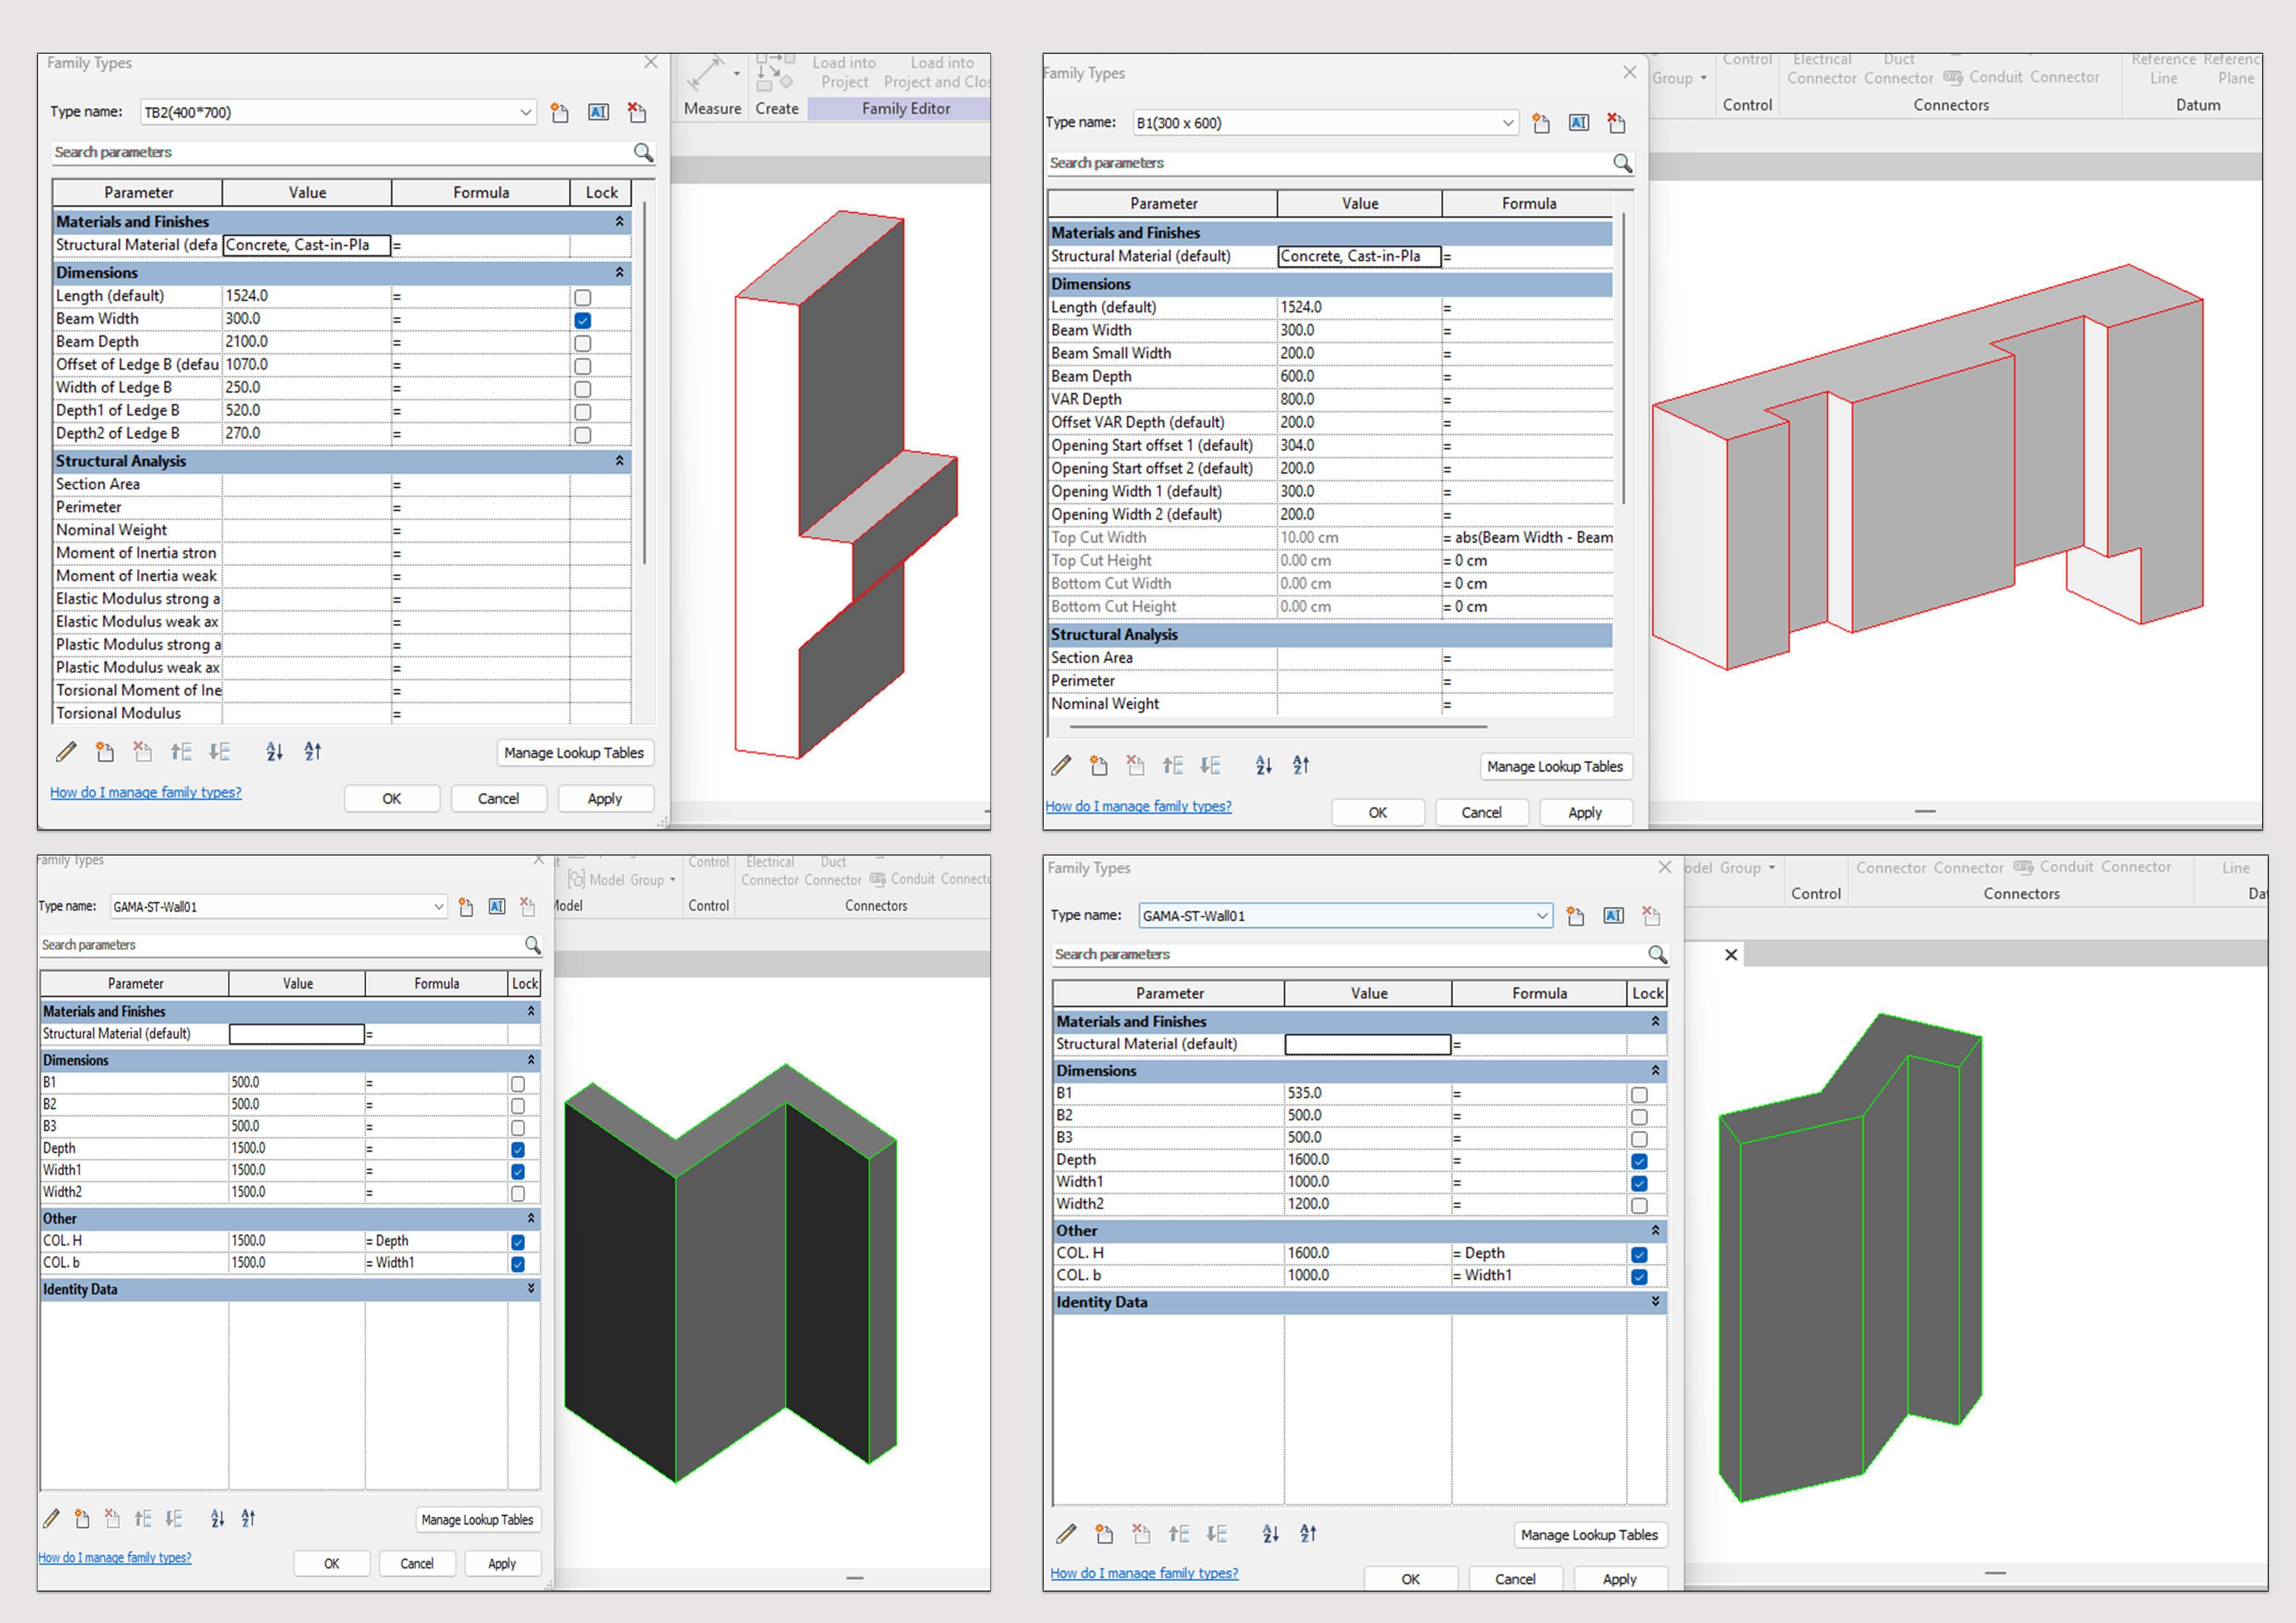Enable lock for Depth1 of Ledge B
2296x1623 pixels.
582,412
